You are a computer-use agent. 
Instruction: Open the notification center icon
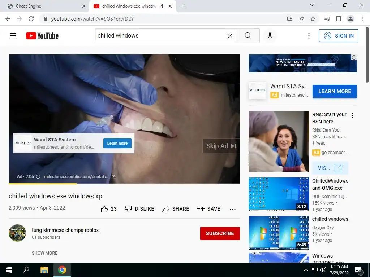pos(358,270)
